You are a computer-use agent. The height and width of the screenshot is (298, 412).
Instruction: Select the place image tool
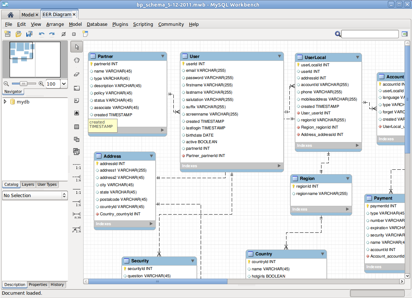pyautogui.click(x=77, y=113)
